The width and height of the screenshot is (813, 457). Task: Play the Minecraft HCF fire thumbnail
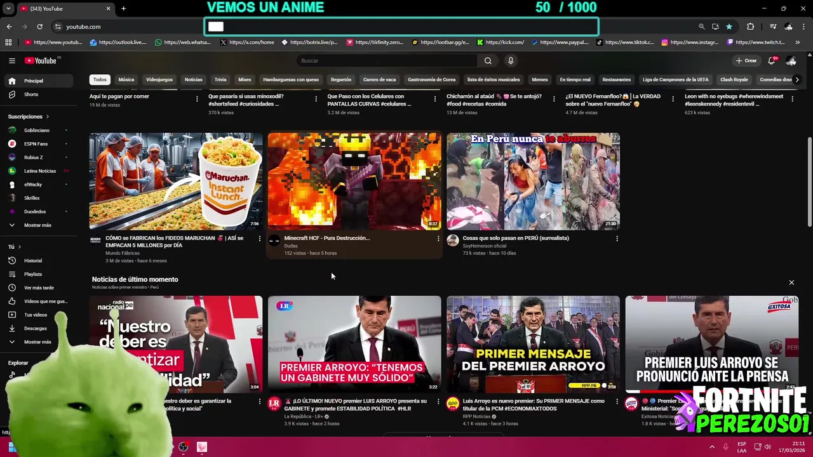(x=354, y=182)
